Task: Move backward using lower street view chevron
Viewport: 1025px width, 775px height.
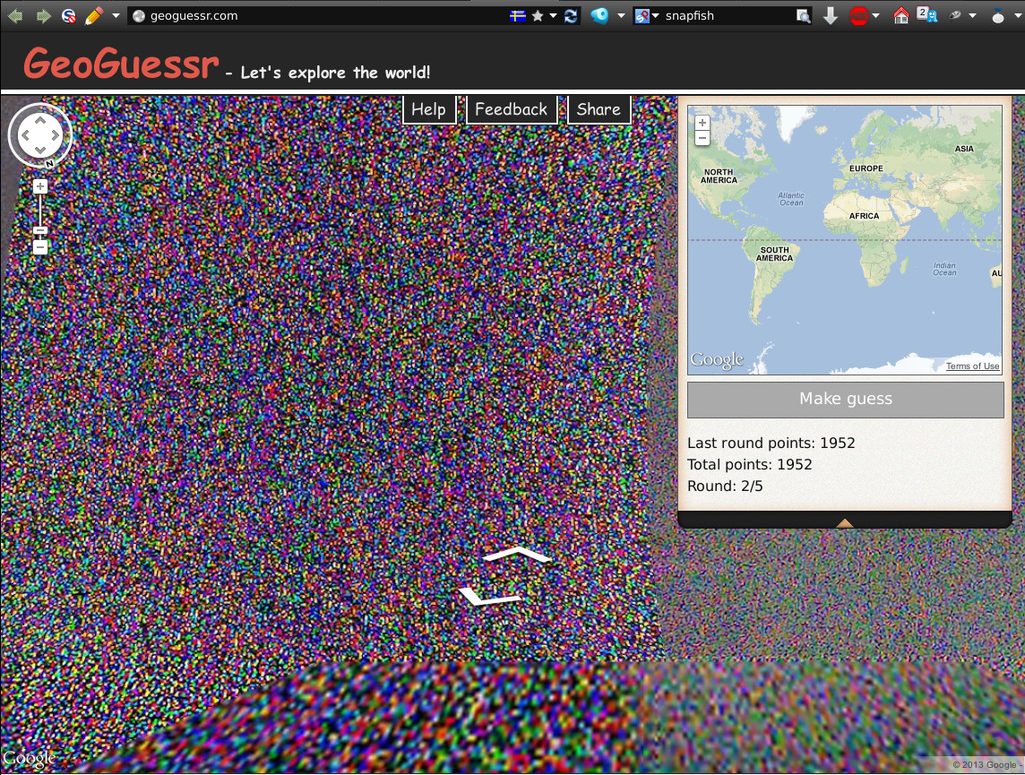Action: (489, 596)
